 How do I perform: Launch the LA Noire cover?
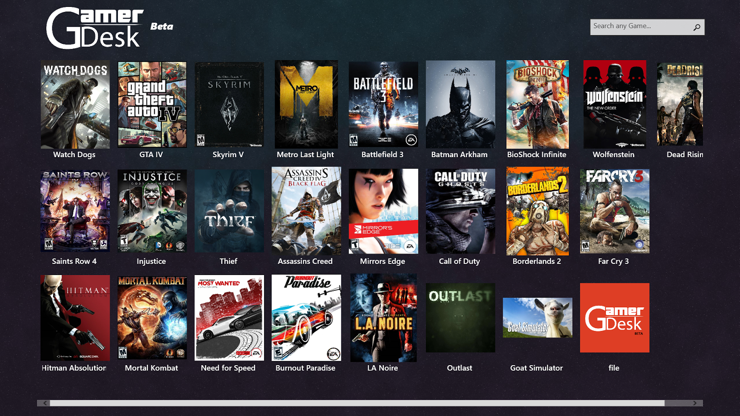pos(383,318)
